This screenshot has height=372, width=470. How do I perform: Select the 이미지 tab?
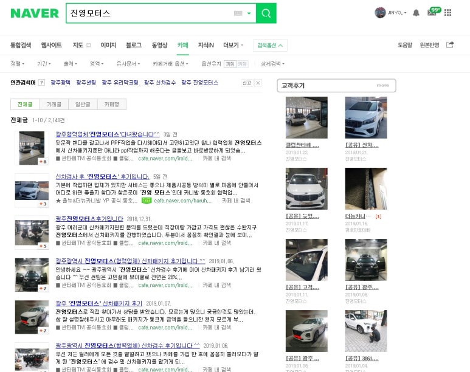pos(108,45)
